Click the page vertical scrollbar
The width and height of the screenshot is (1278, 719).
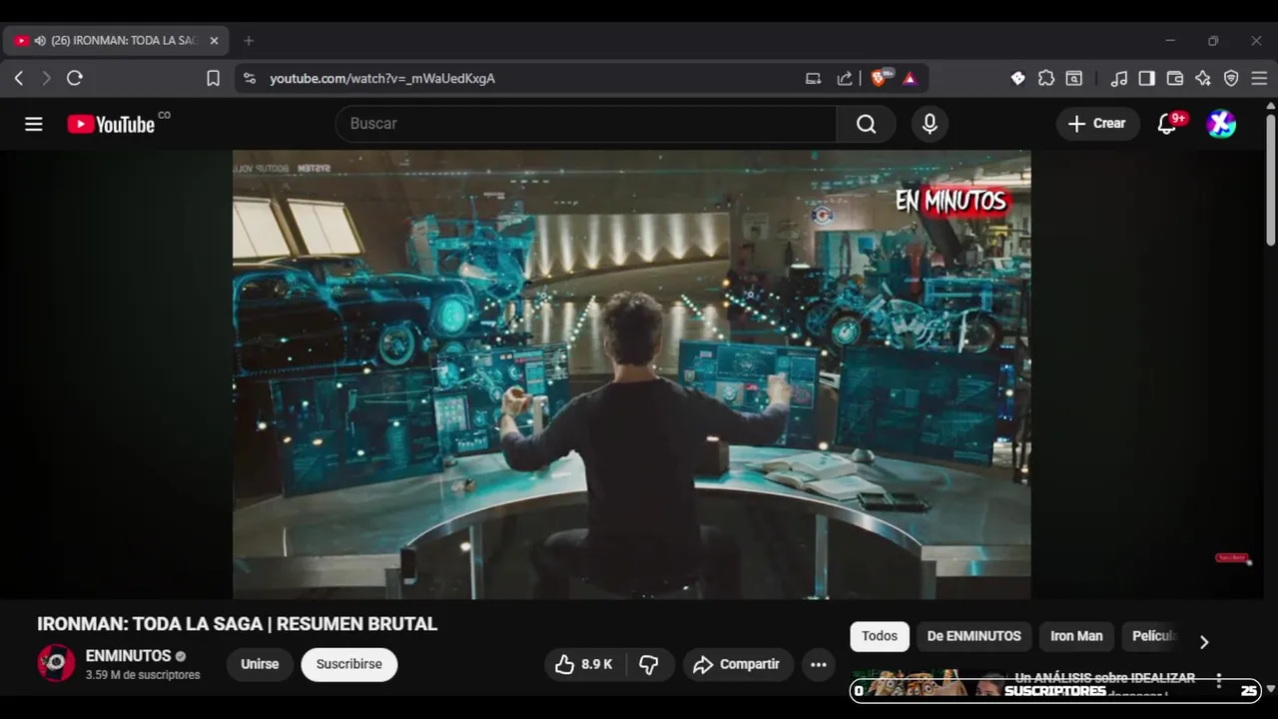(x=1270, y=180)
